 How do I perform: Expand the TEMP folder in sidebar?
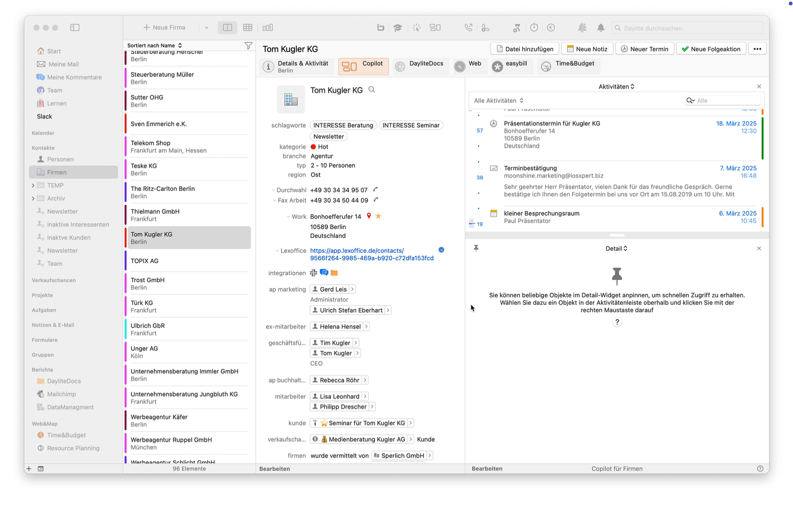[x=33, y=185]
